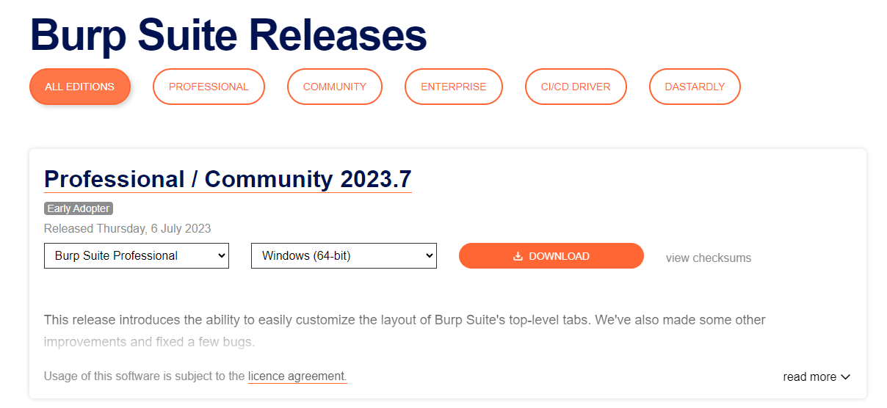Open the Burp Suite Professional product dropdown
887x408 pixels.
pos(137,256)
